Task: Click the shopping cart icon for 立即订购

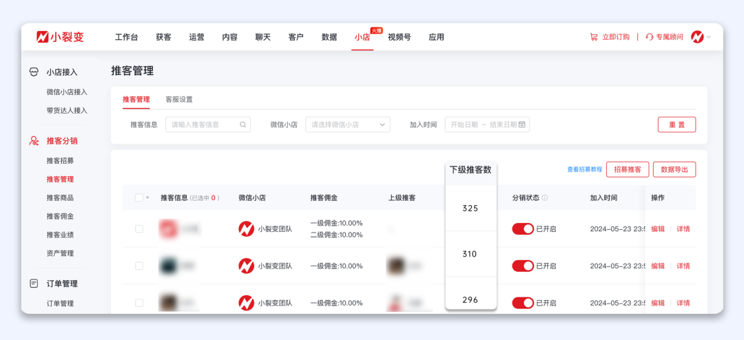Action: [x=594, y=37]
